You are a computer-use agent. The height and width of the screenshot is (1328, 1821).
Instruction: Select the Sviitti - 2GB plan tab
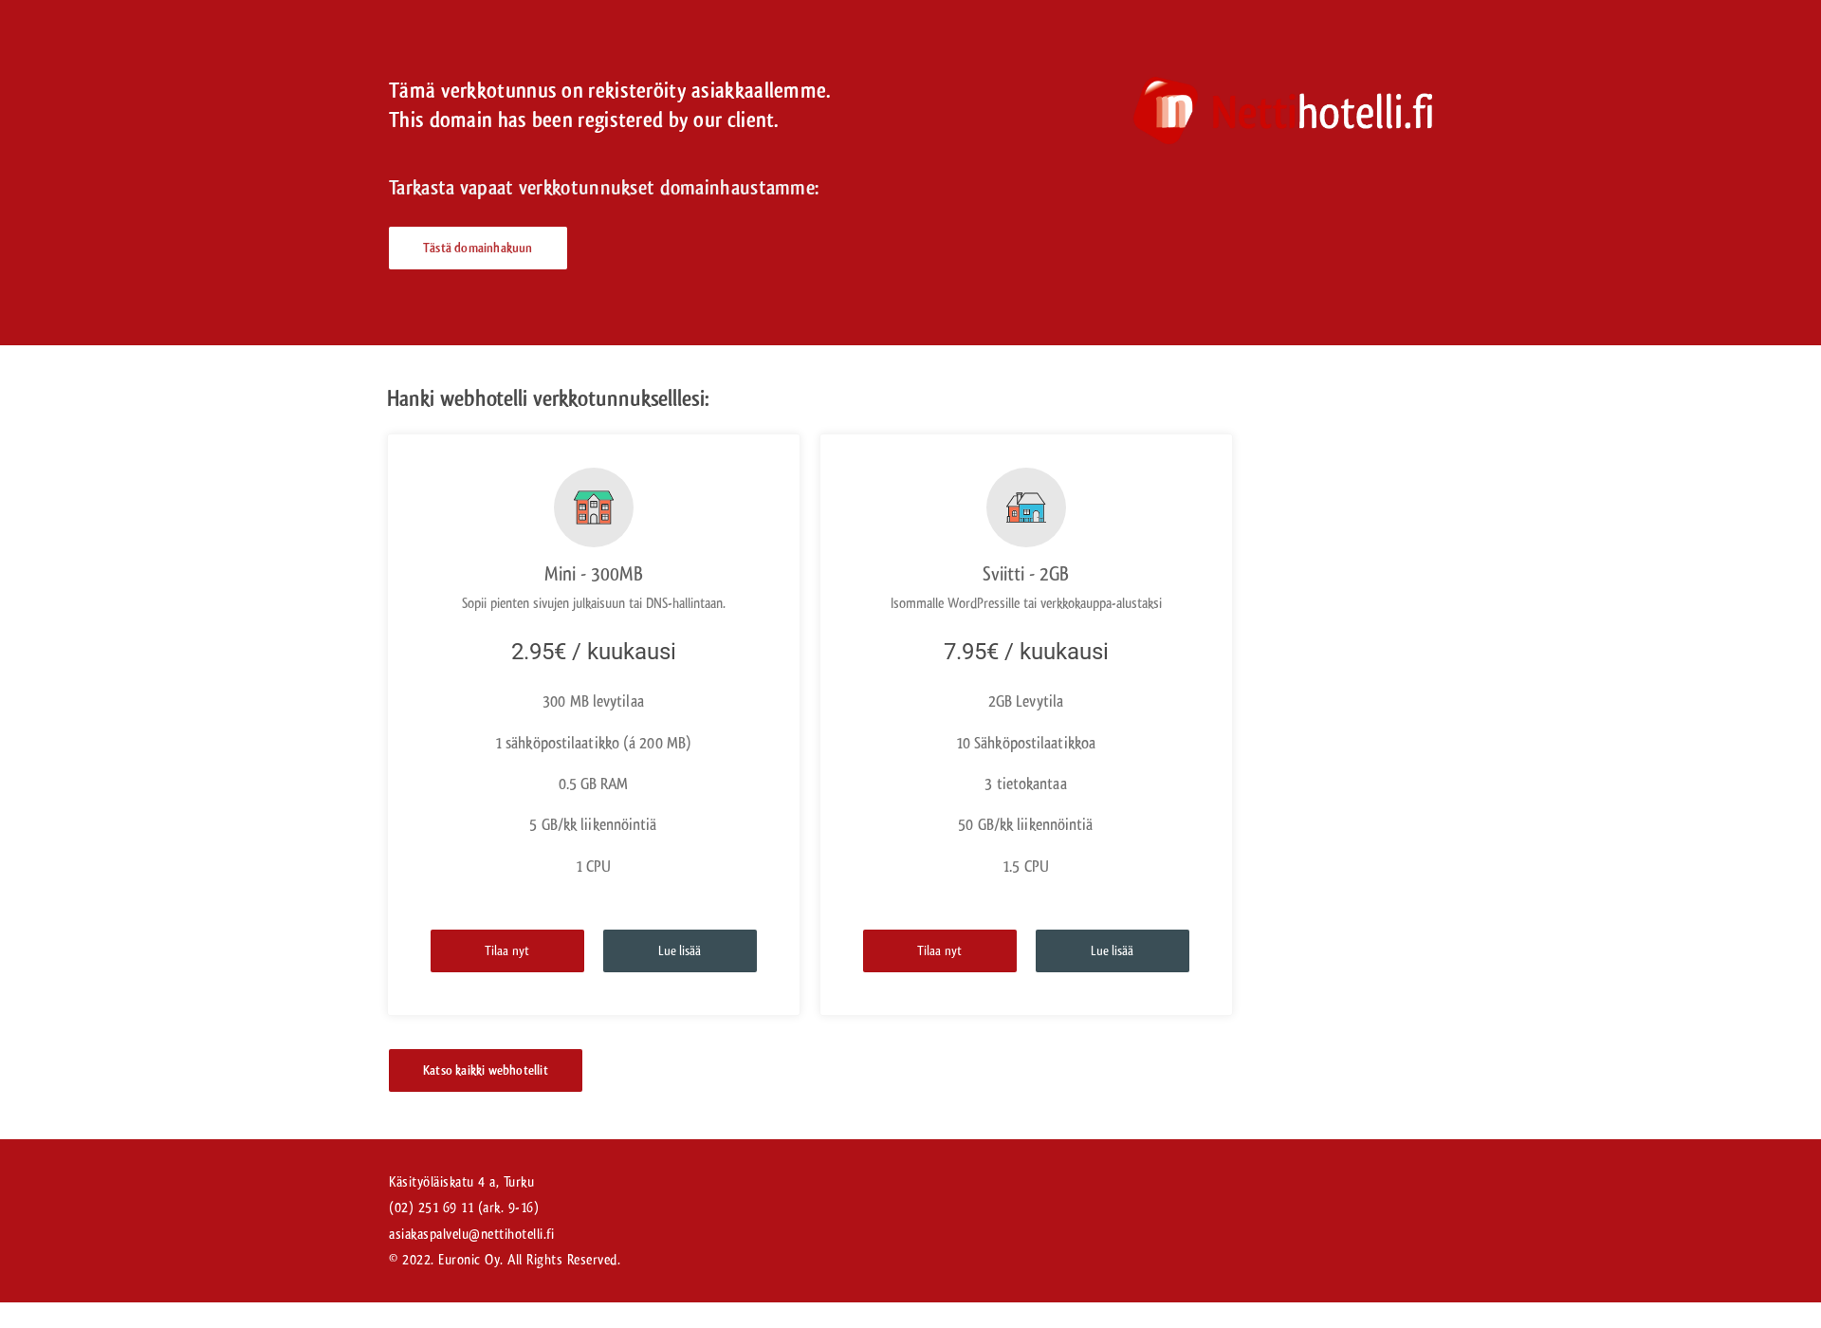[1025, 573]
